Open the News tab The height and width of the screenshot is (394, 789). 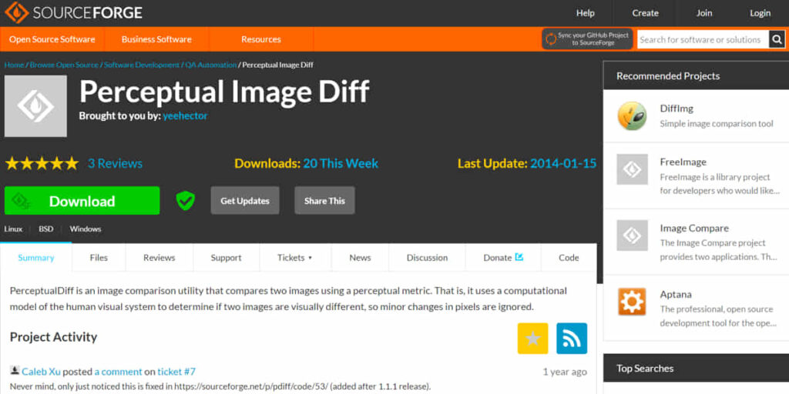(x=360, y=258)
